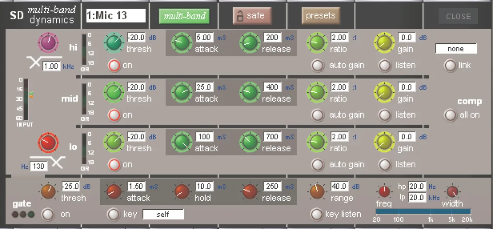
Task: Click the hi crossover 1.00 kHz field
Action: coord(51,66)
